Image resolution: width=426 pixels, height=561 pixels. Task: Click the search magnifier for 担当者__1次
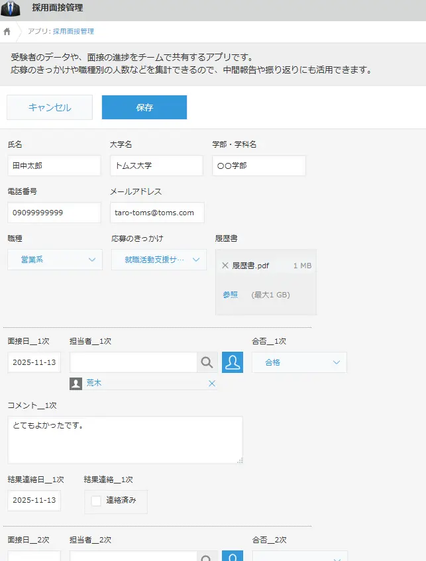(207, 362)
